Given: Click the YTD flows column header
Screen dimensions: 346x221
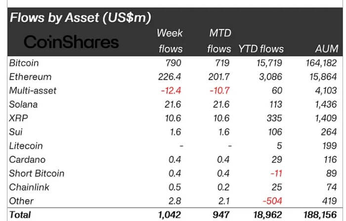Looking at the screenshot, I should coord(261,49).
